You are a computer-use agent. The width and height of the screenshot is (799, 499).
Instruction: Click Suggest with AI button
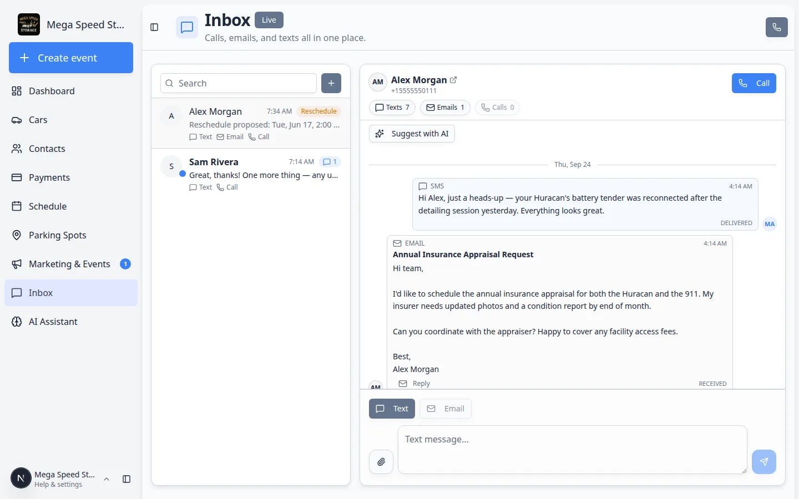click(412, 134)
